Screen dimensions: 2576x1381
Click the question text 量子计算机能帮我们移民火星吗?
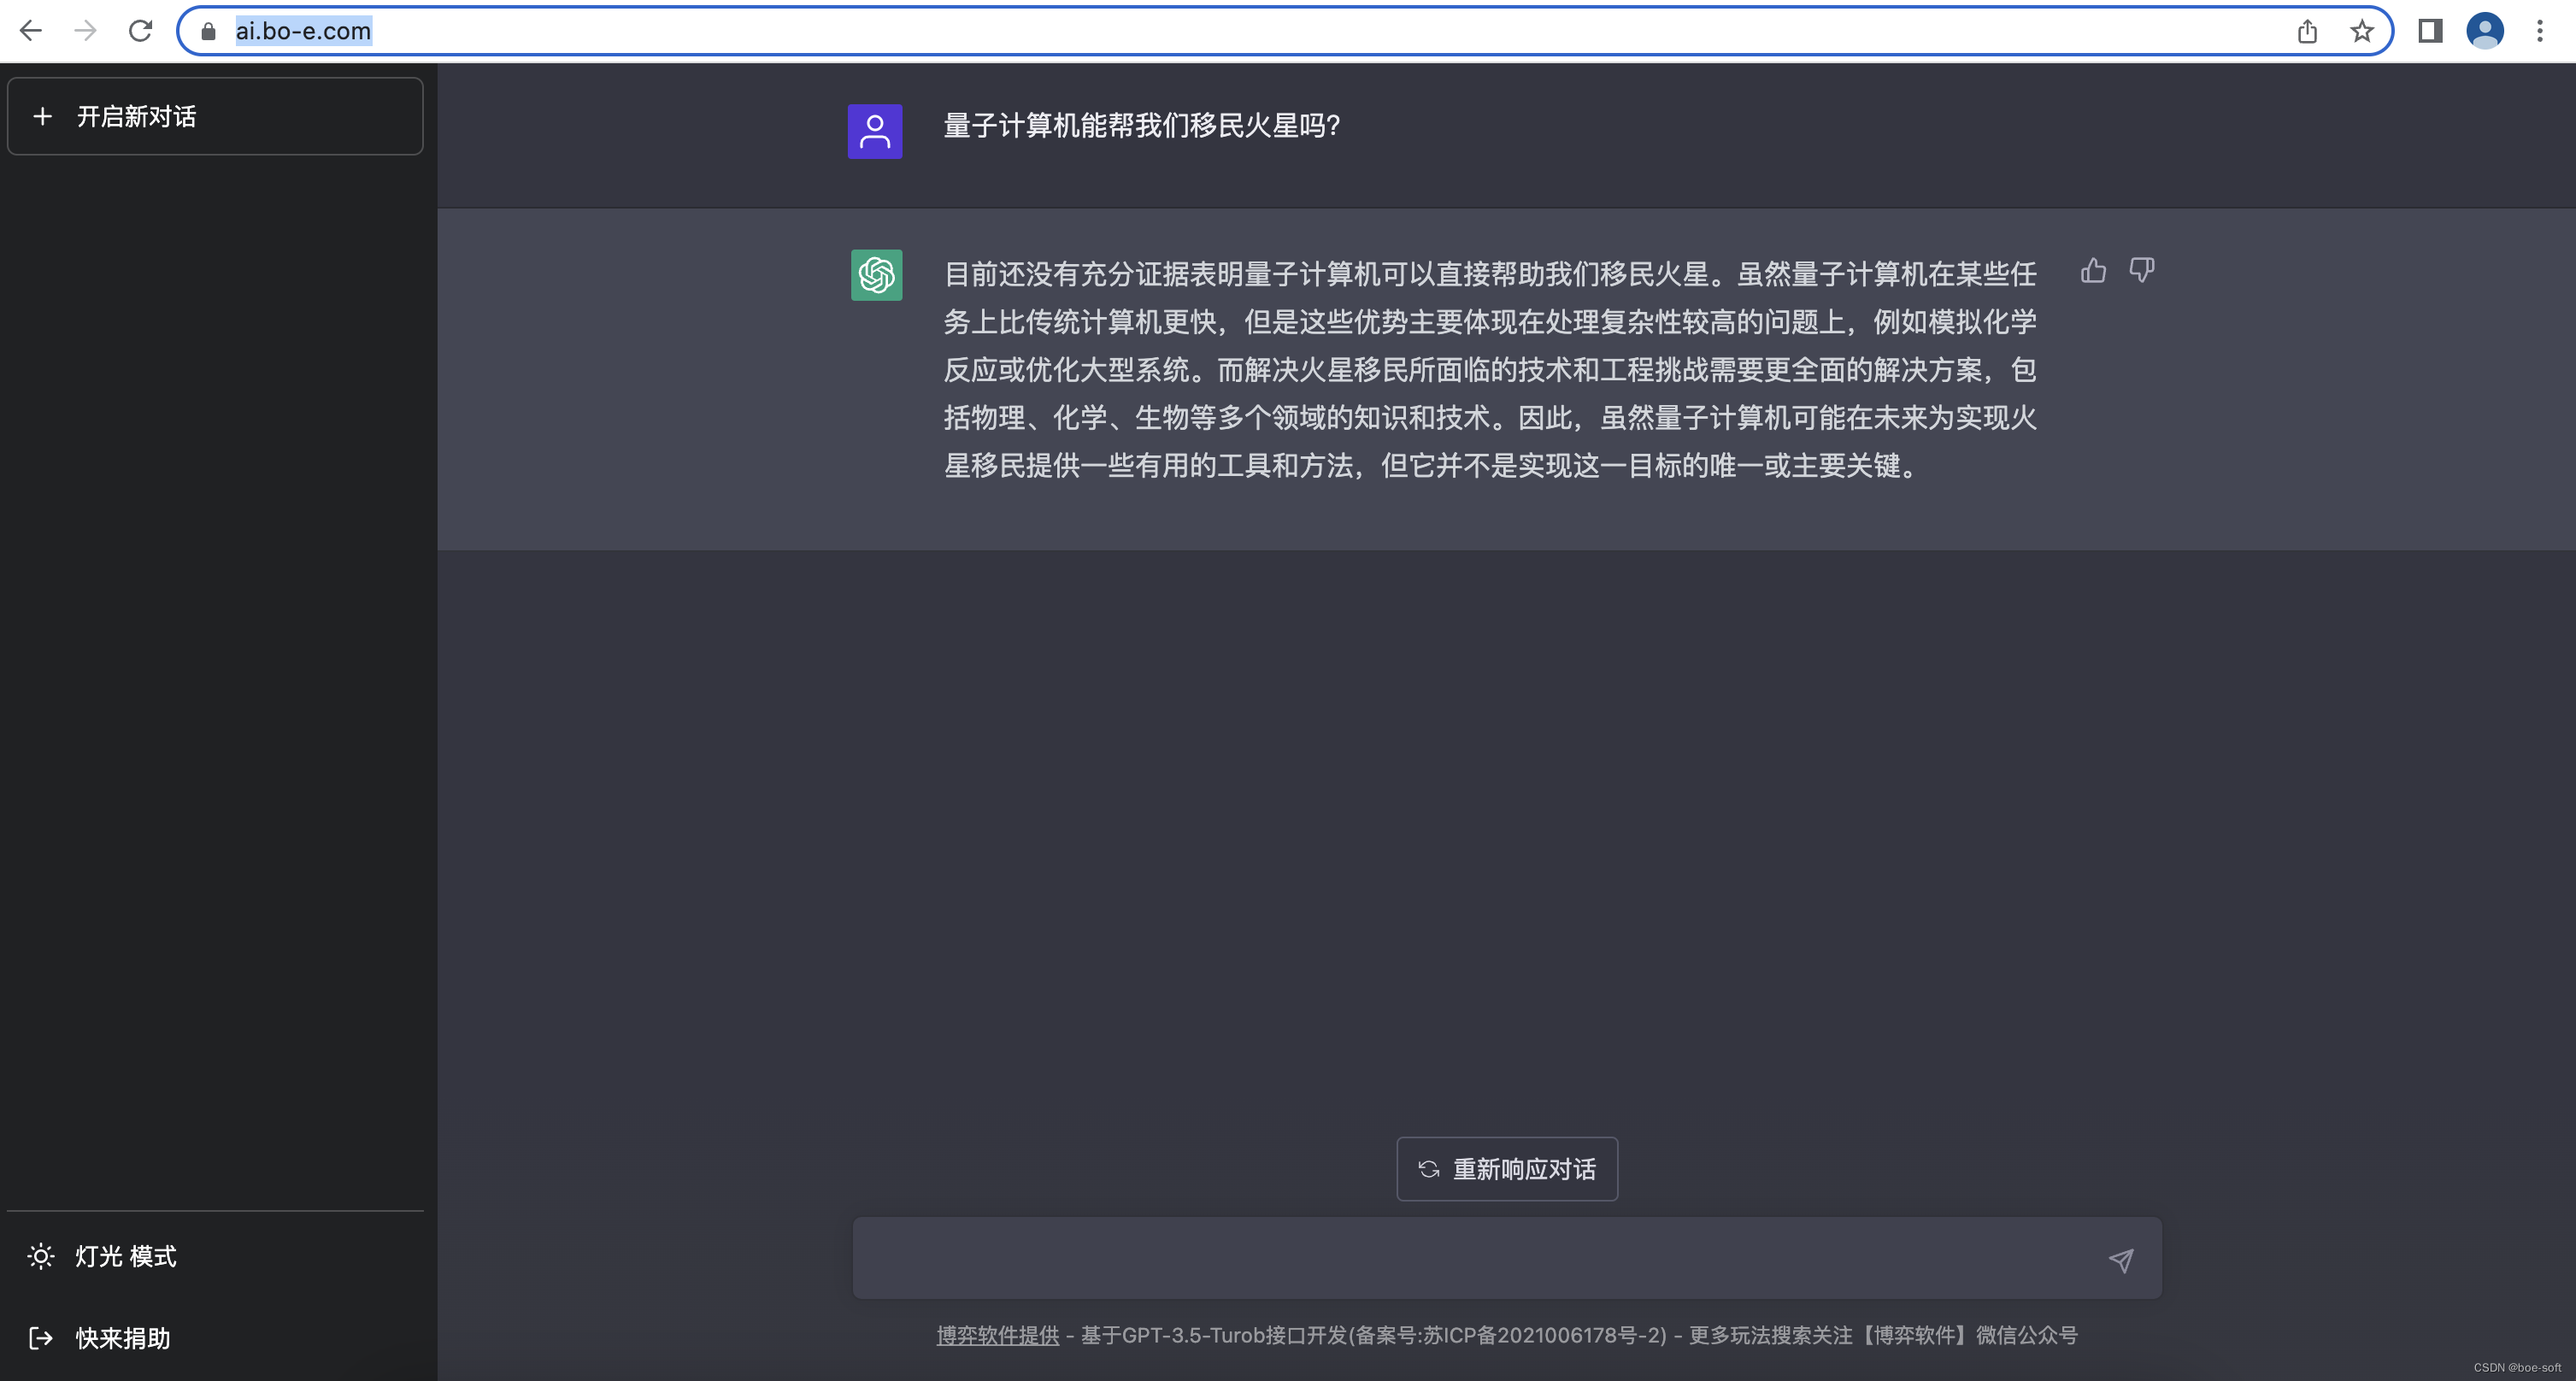coord(1141,126)
